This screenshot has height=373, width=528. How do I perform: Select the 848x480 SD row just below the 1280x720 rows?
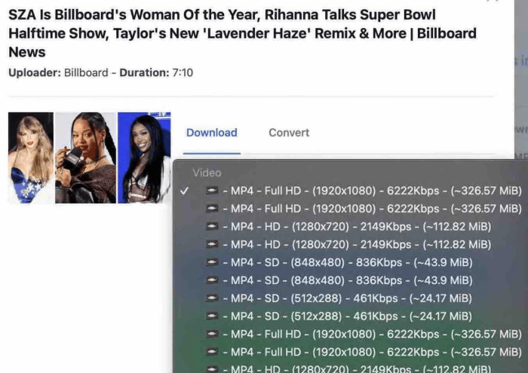[350, 262]
